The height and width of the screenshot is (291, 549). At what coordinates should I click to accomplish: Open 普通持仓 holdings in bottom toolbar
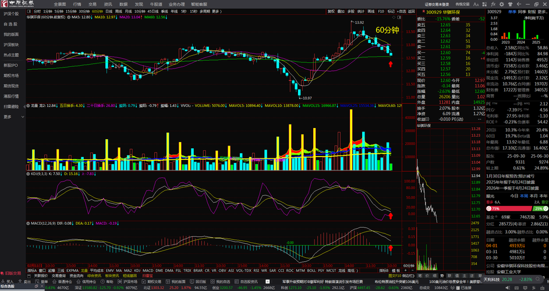62,282
